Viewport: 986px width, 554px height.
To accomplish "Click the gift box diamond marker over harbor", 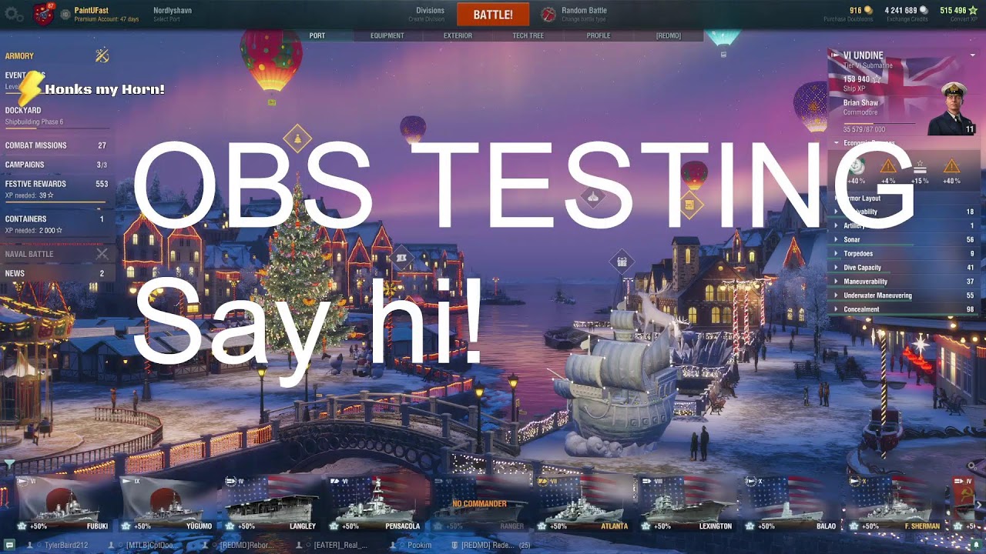I will point(622,262).
